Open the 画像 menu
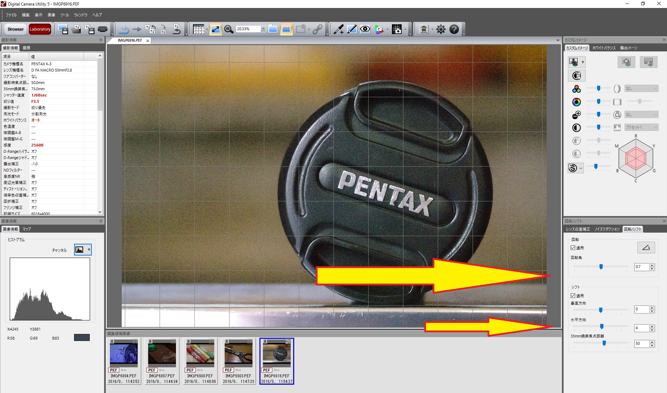The height and width of the screenshot is (393, 667). click(x=51, y=15)
